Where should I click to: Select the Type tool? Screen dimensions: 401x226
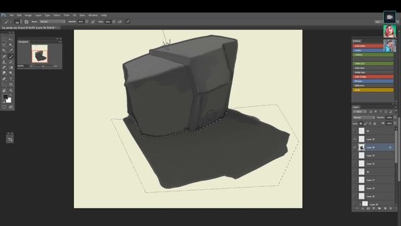[x=11, y=79]
